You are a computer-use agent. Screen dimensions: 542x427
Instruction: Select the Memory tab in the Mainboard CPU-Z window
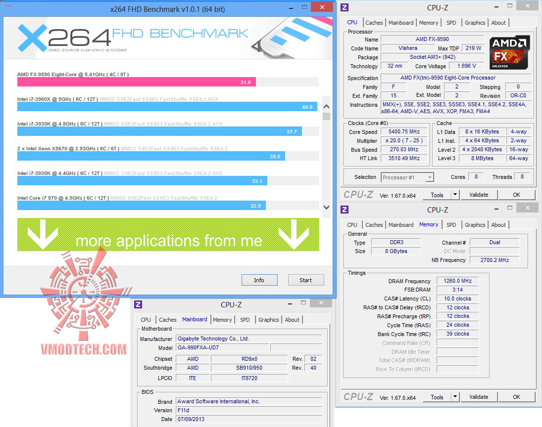(x=222, y=320)
